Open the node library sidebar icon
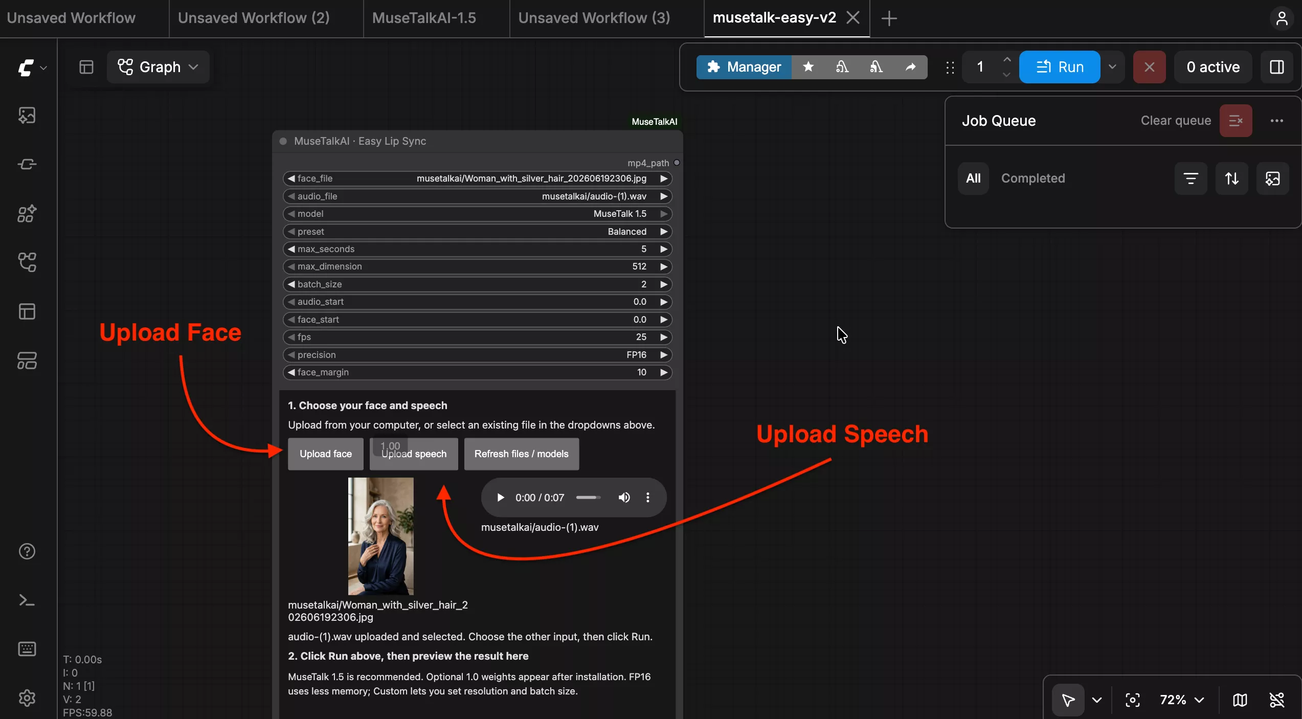The image size is (1302, 719). pyautogui.click(x=27, y=164)
